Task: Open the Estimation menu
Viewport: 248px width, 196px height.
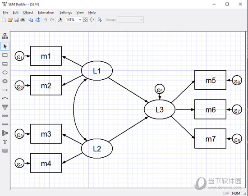Action: 46,13
